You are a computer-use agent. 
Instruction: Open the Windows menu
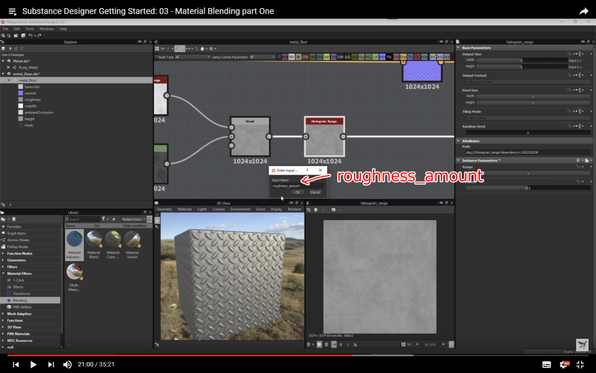pos(47,29)
